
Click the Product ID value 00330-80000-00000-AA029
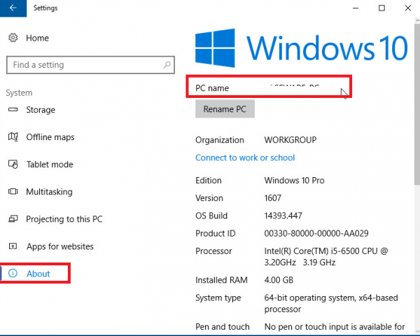click(316, 233)
